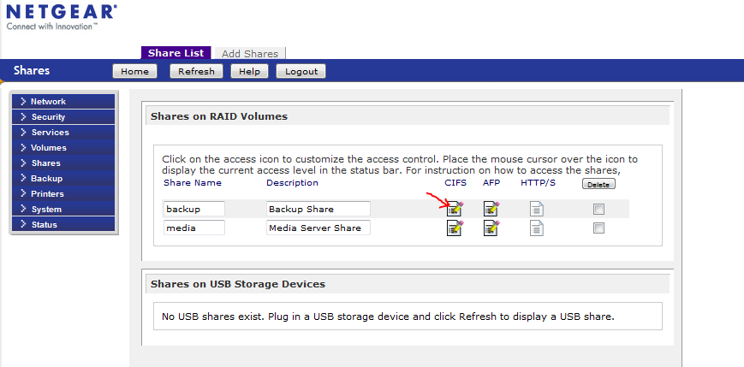Select the Share List tab
The height and width of the screenshot is (367, 744).
[x=176, y=53]
